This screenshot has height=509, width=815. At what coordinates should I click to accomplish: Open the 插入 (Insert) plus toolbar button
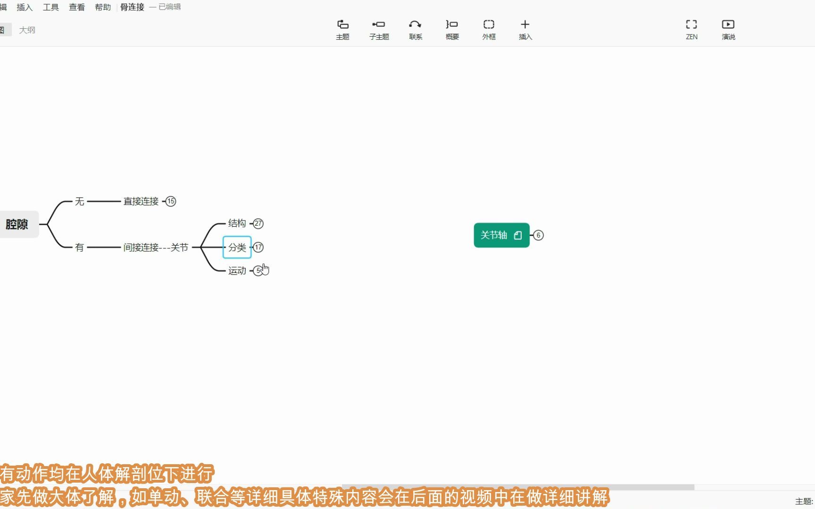525,29
